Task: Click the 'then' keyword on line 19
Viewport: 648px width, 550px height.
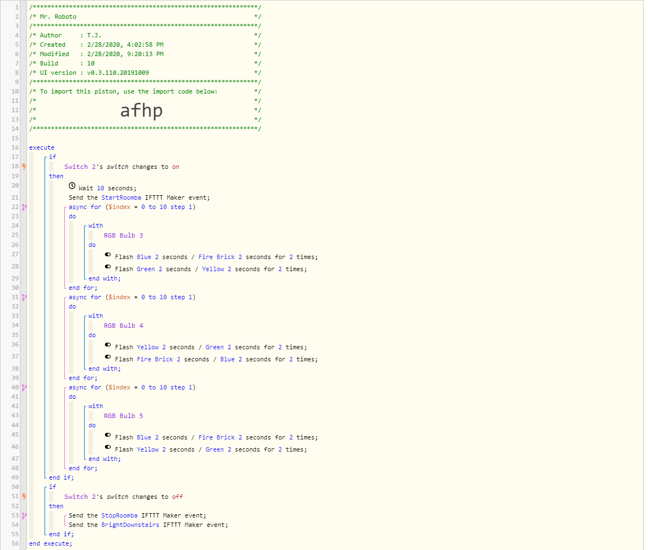Action: [x=56, y=176]
